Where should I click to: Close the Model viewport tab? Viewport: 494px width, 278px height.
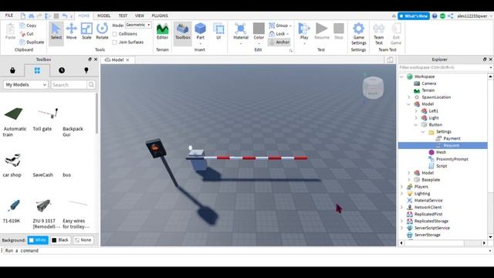127,60
